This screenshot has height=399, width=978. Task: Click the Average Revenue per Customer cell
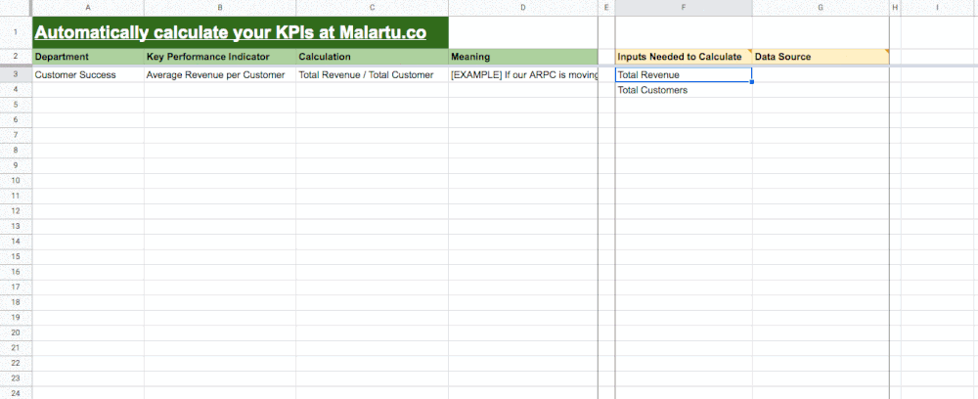point(220,74)
